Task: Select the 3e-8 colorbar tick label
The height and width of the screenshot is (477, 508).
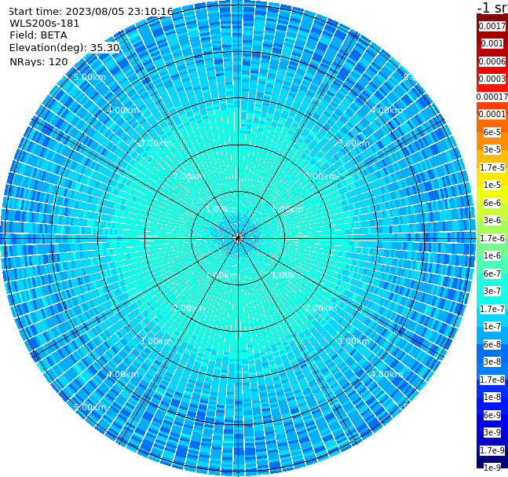Action: [492, 361]
